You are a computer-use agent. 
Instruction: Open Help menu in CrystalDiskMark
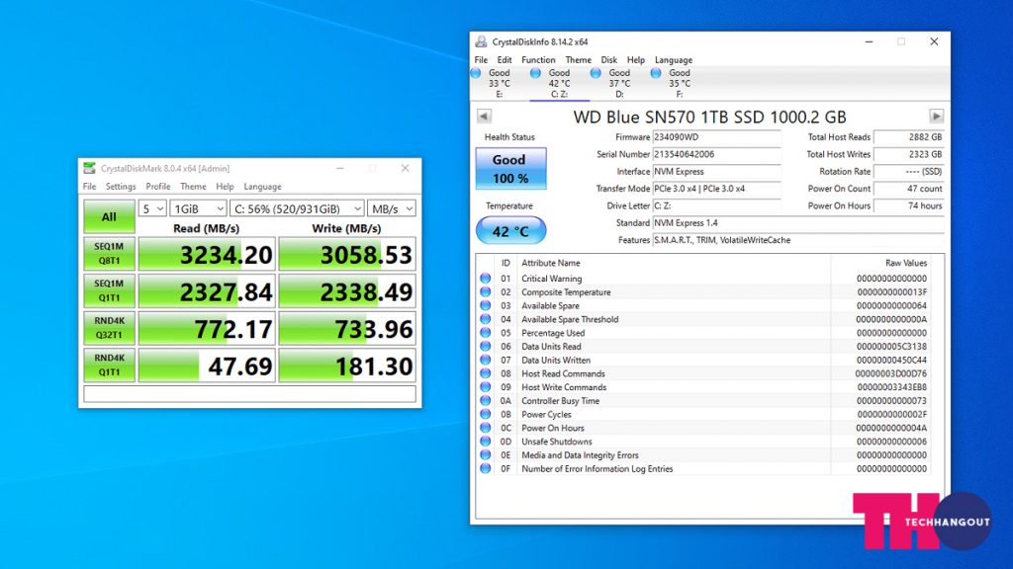pyautogui.click(x=225, y=187)
